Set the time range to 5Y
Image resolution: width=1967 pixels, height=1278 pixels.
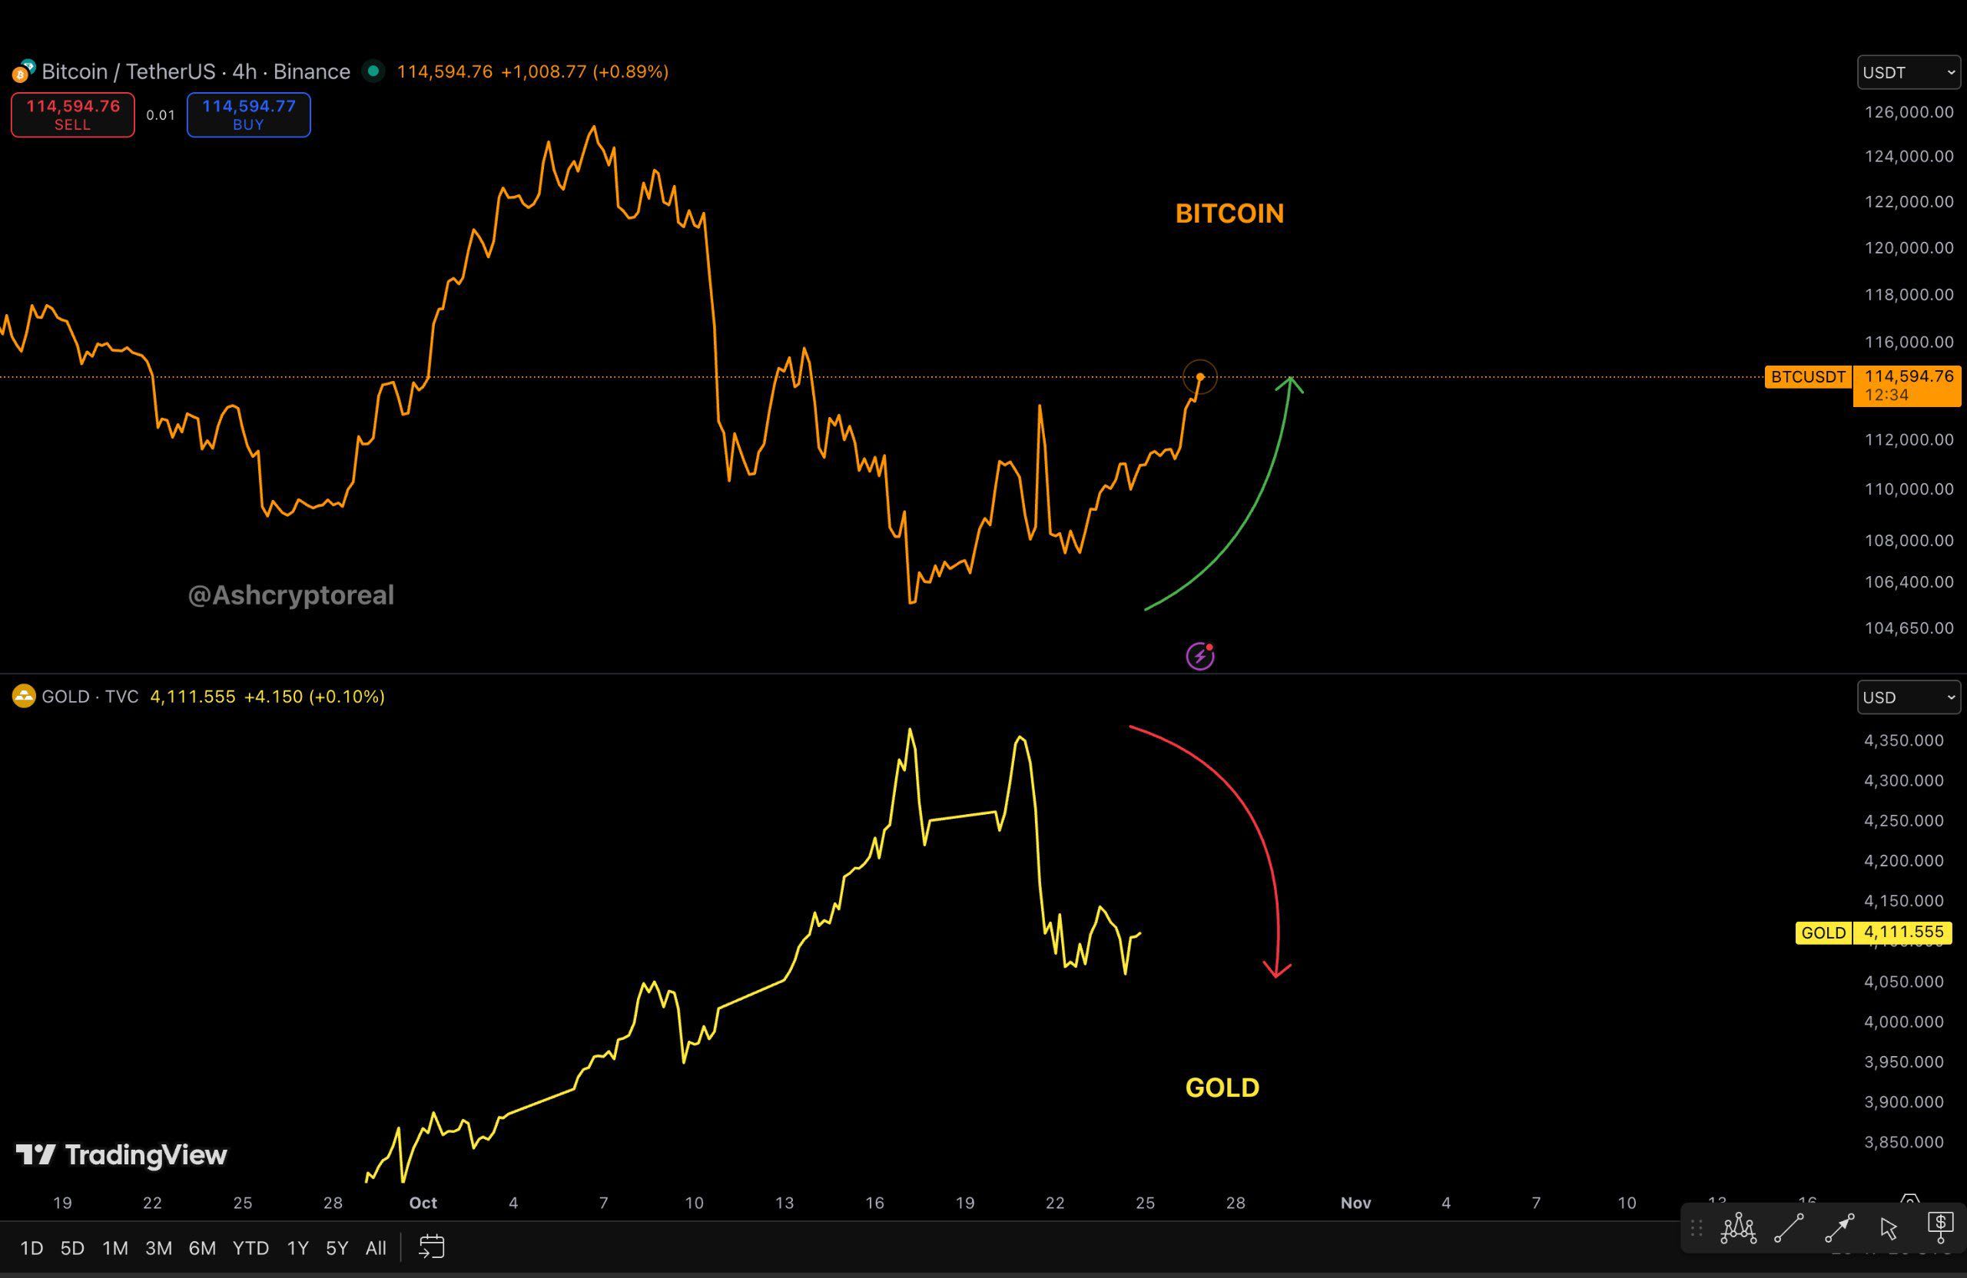pyautogui.click(x=337, y=1247)
